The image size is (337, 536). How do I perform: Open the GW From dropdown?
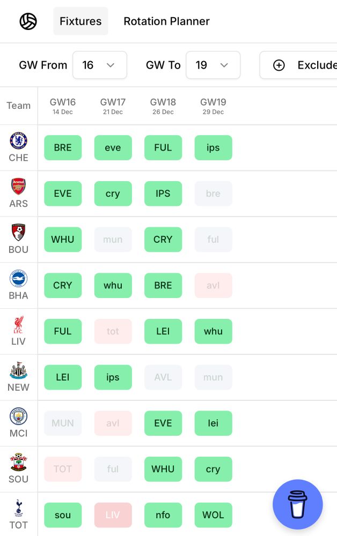100,65
